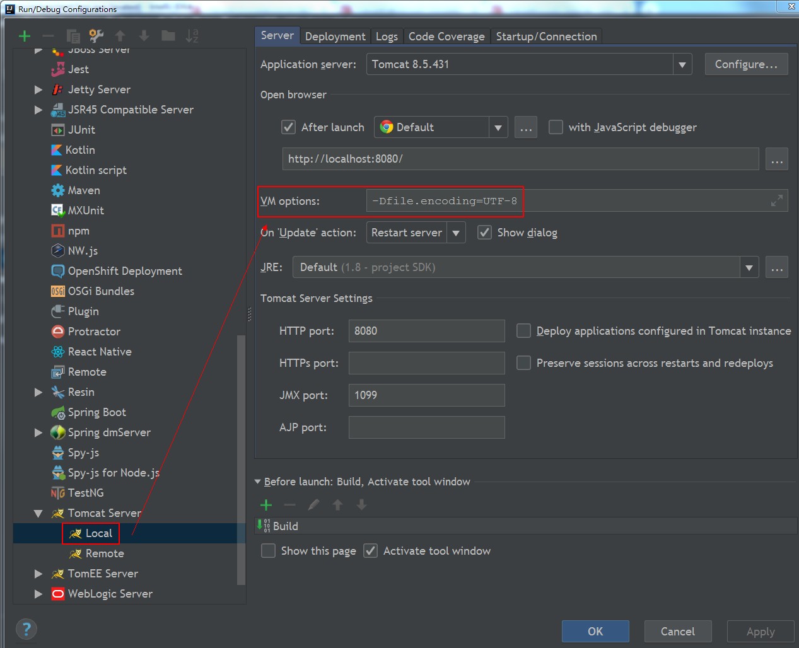
Task: Open Restart server action dropdown
Action: pyautogui.click(x=456, y=233)
